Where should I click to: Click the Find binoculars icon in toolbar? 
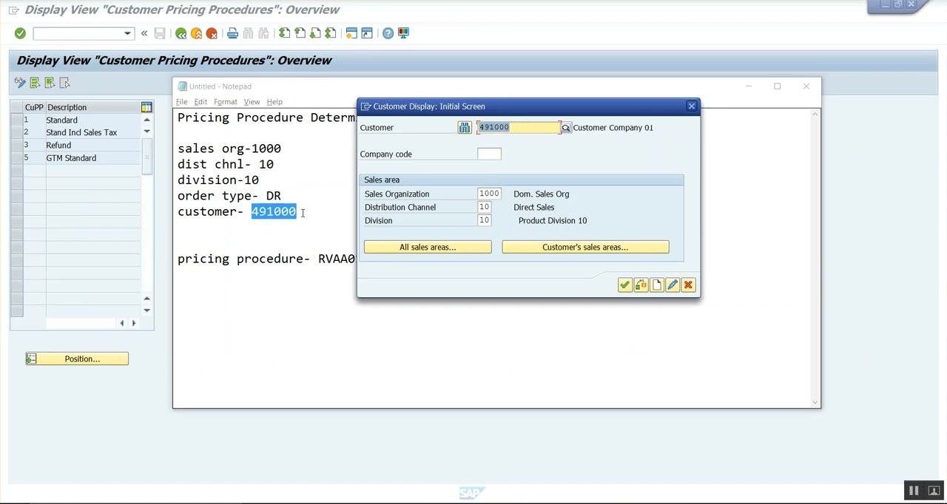click(248, 33)
